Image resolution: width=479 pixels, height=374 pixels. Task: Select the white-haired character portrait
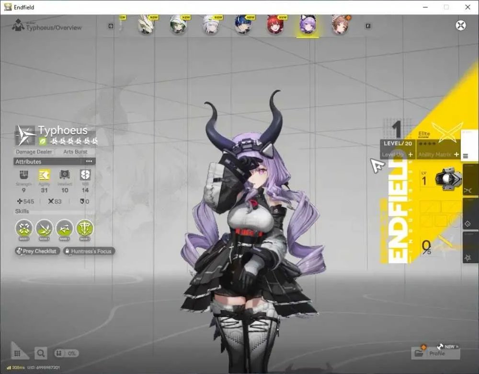210,25
